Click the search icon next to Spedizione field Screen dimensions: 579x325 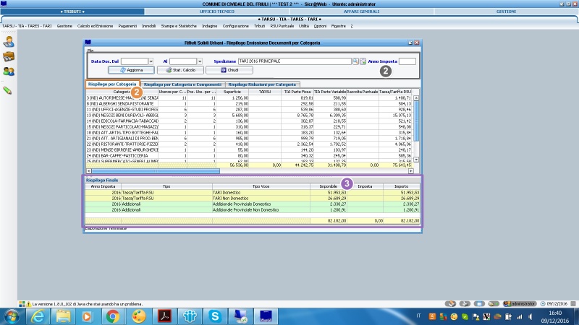(x=355, y=62)
